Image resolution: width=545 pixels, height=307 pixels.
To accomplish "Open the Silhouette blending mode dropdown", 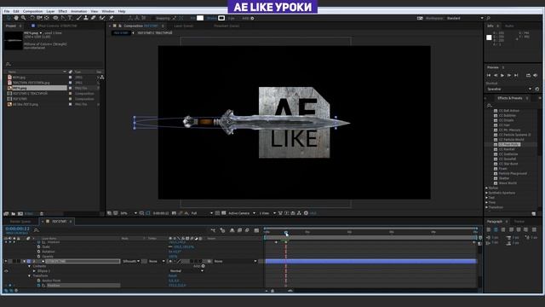I will point(130,261).
